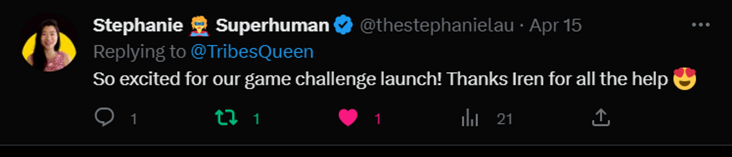Click the "Replying to" gray text
Screen dimensions: 732x157
point(139,51)
